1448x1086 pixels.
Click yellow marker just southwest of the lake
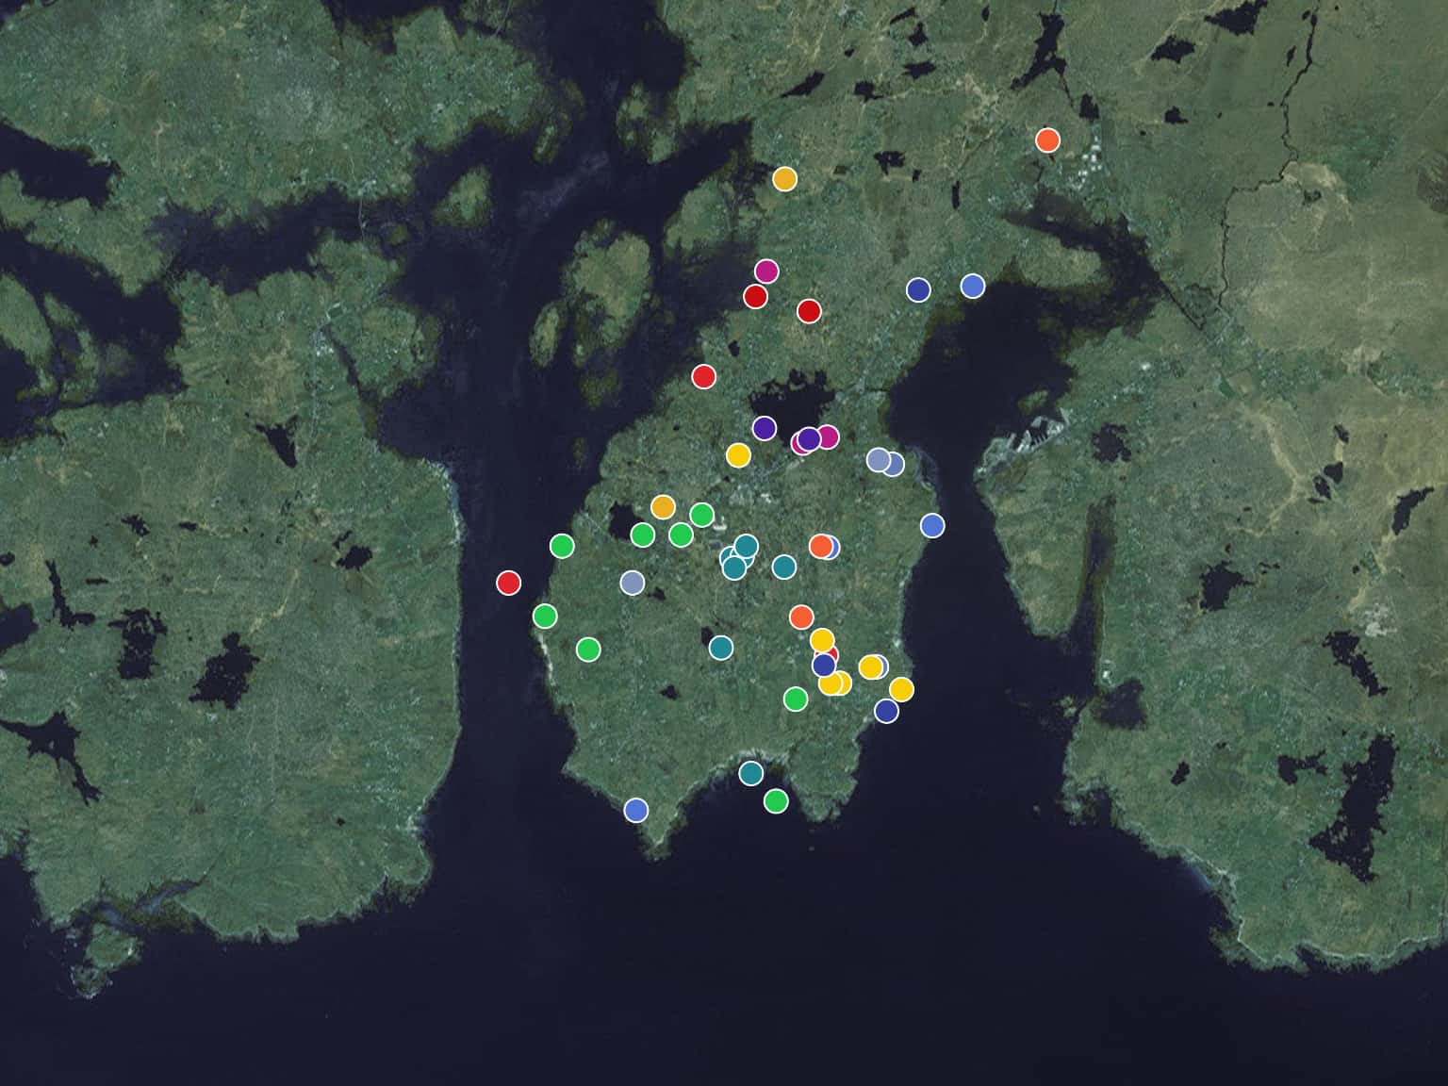click(738, 455)
